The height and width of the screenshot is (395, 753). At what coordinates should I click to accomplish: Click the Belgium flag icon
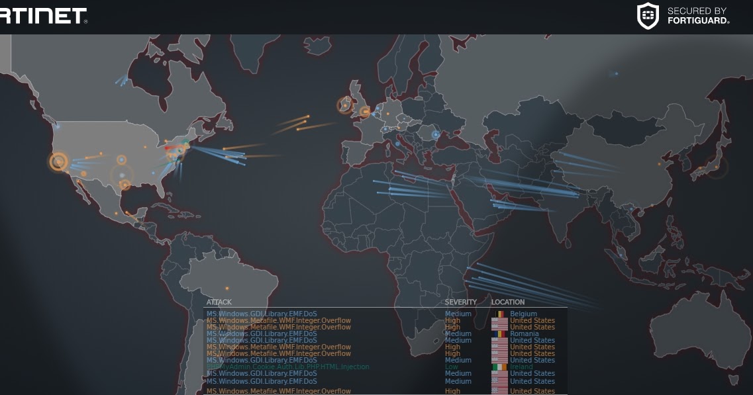(x=499, y=313)
